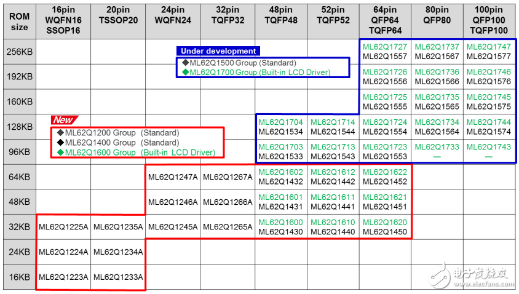
Task: Click ML62Q1612 in 52pin column
Action: [333, 172]
